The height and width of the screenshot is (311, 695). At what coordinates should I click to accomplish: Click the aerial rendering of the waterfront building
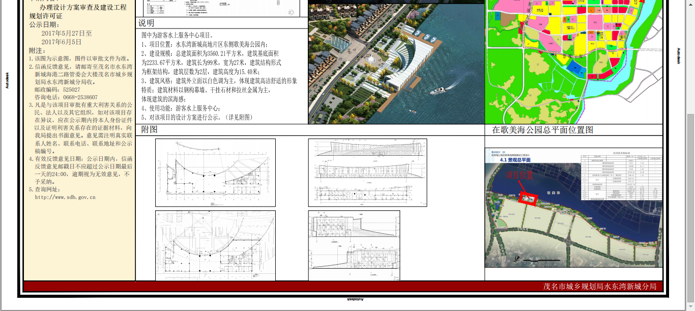pos(396,64)
